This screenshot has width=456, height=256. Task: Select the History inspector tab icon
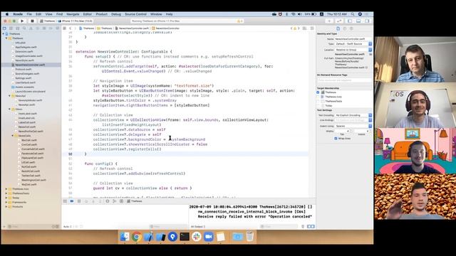coord(345,28)
